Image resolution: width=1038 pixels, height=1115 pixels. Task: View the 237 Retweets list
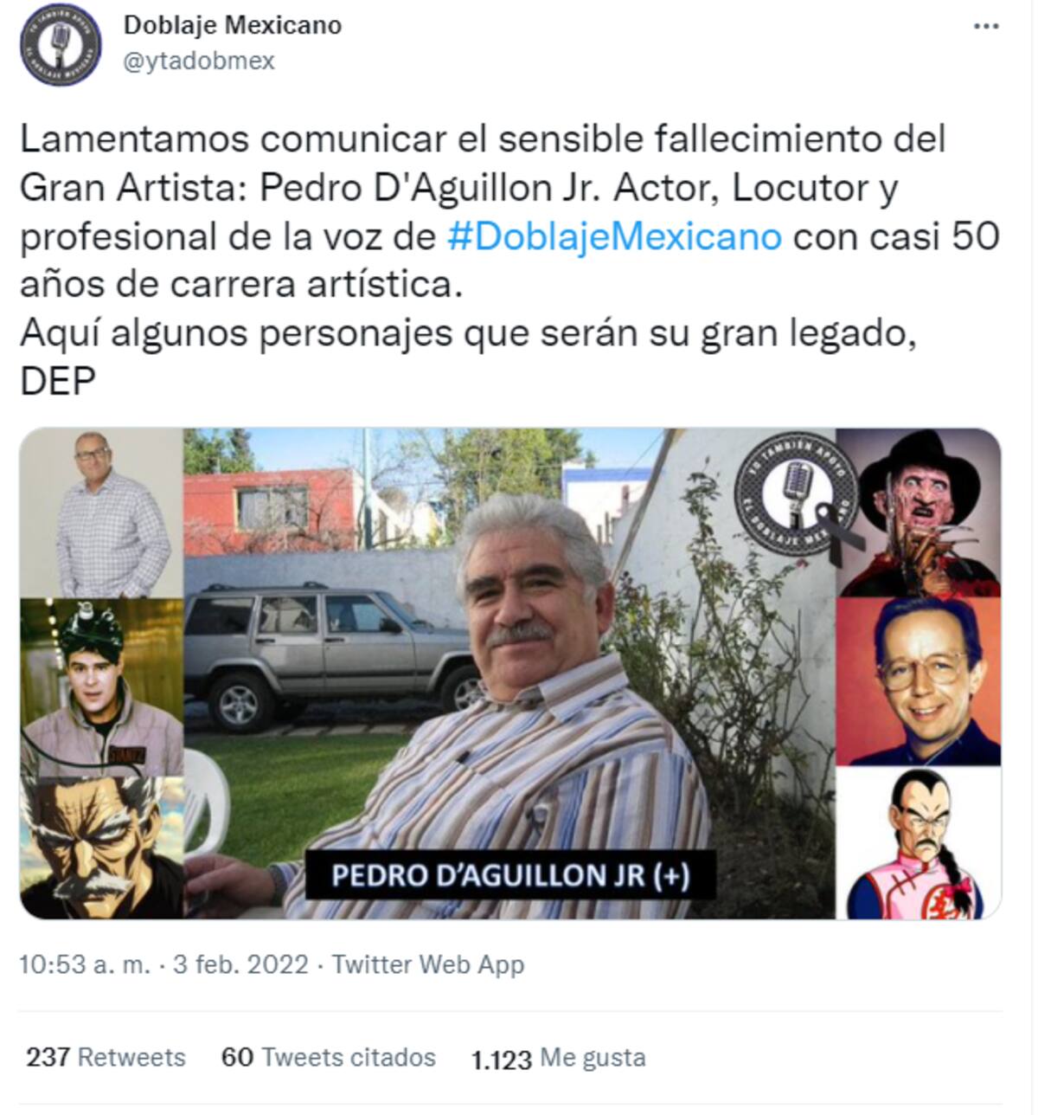coord(106,1058)
